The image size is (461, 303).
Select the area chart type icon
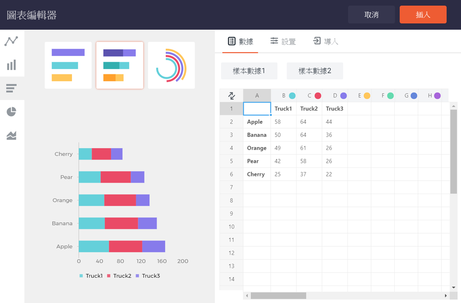[11, 136]
